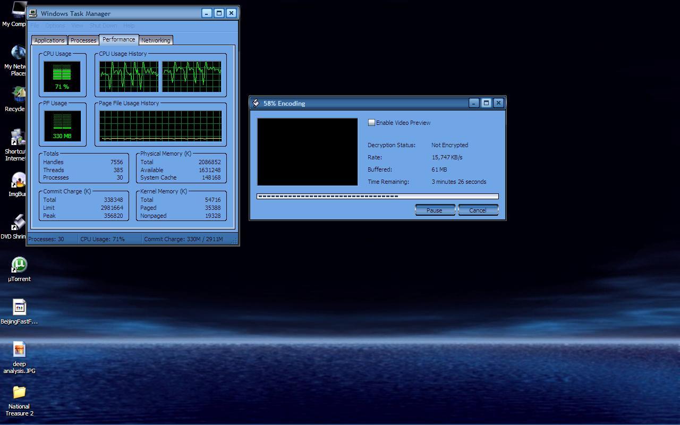Minimize the Encoding window
The height and width of the screenshot is (425, 680).
pyautogui.click(x=473, y=103)
